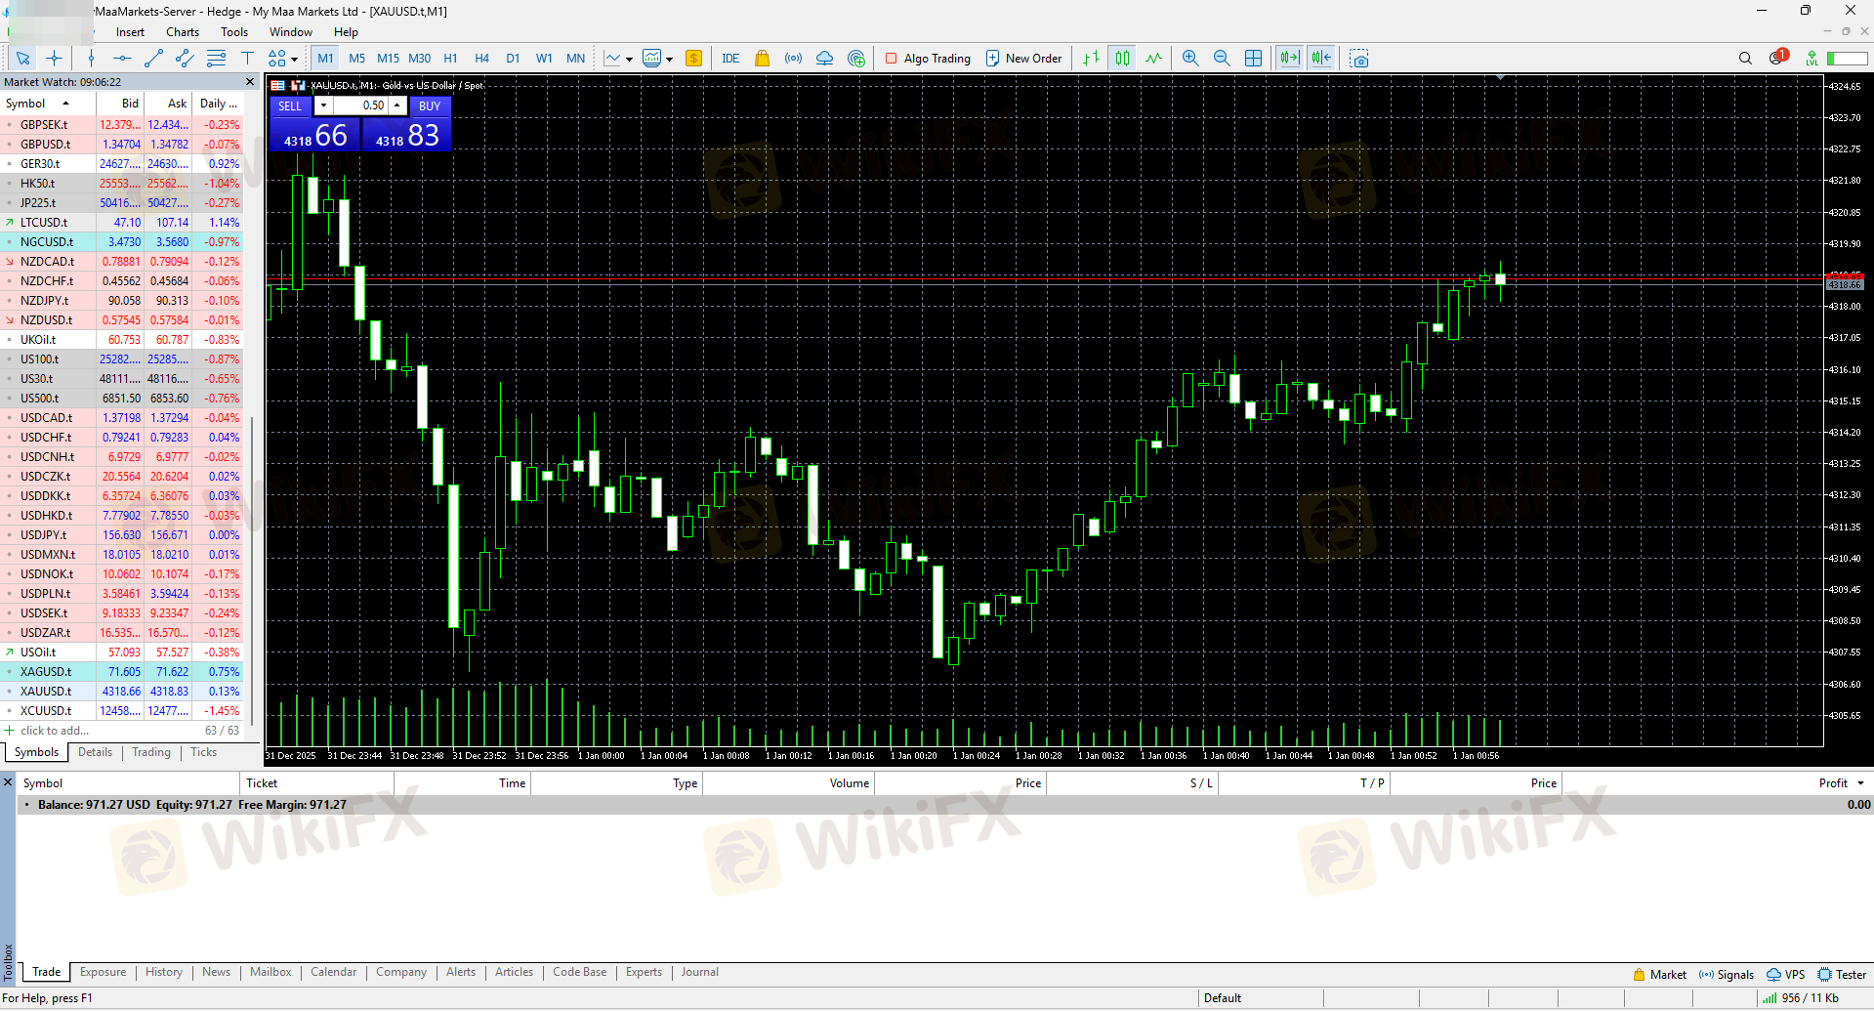Open the Market shopping bag icon
The width and height of the screenshot is (1874, 1011).
point(762,59)
